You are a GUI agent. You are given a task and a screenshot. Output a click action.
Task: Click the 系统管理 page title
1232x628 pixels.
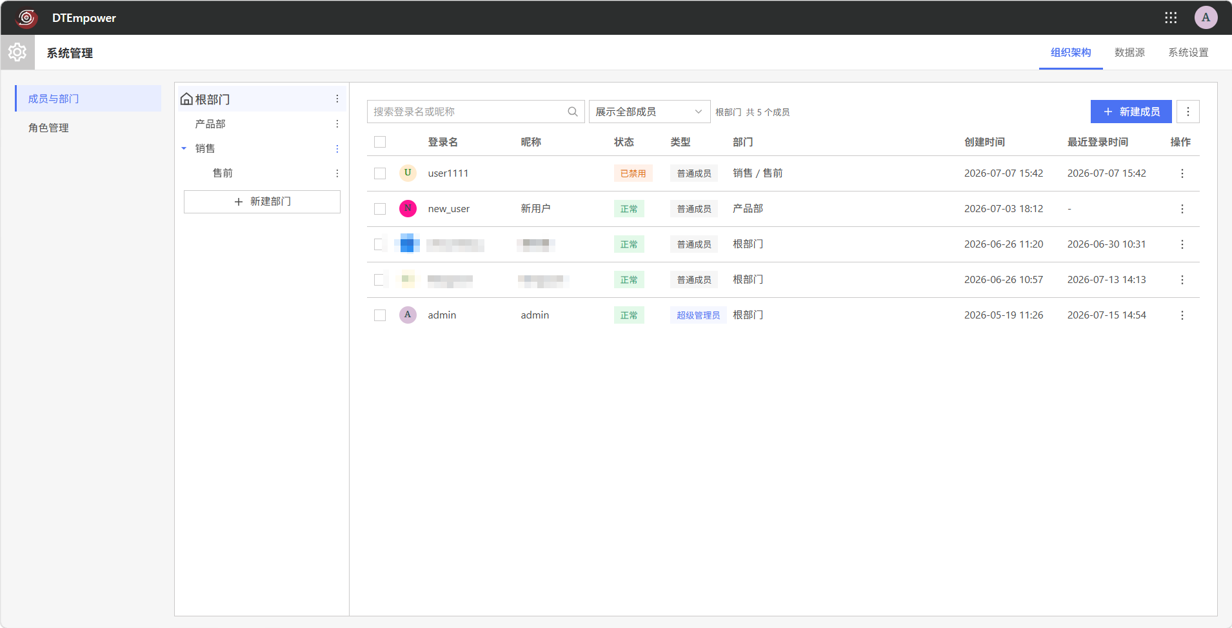pos(70,53)
